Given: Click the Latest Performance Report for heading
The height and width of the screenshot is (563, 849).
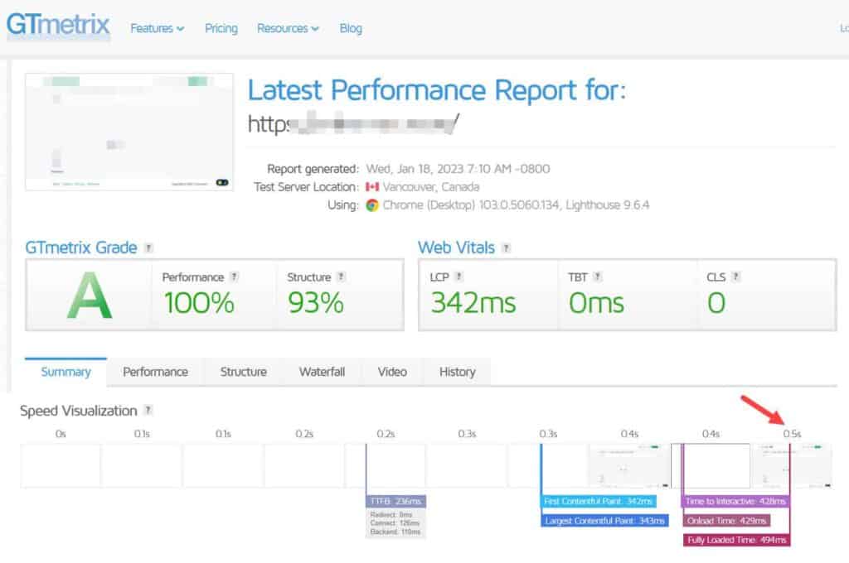Looking at the screenshot, I should (x=436, y=89).
